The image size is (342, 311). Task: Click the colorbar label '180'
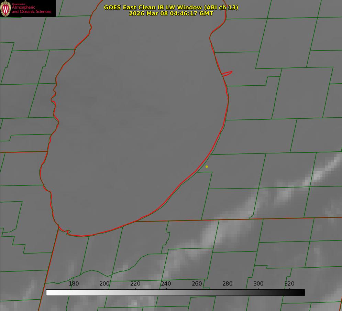[x=74, y=283]
